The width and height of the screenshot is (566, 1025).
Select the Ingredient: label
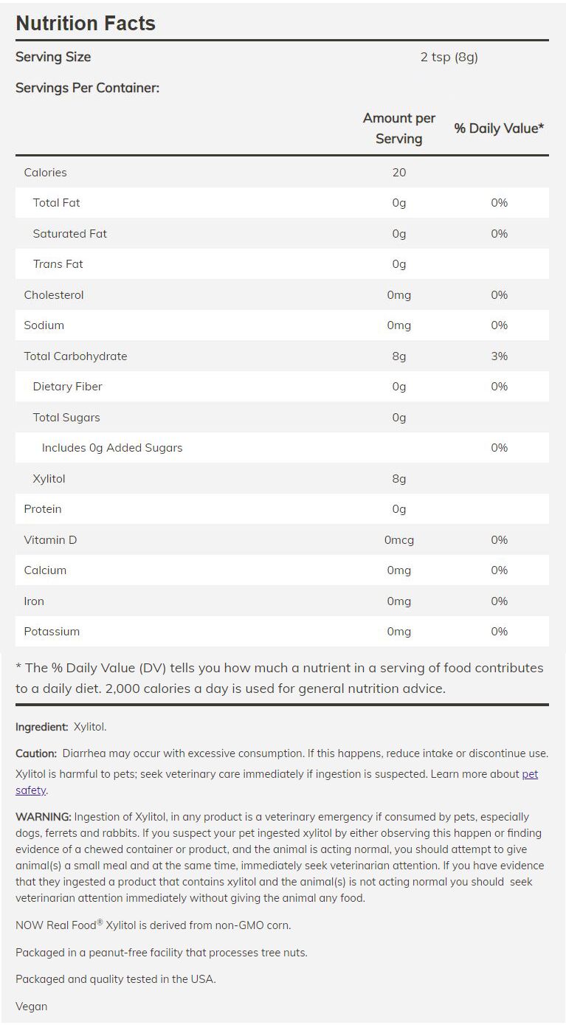point(42,727)
